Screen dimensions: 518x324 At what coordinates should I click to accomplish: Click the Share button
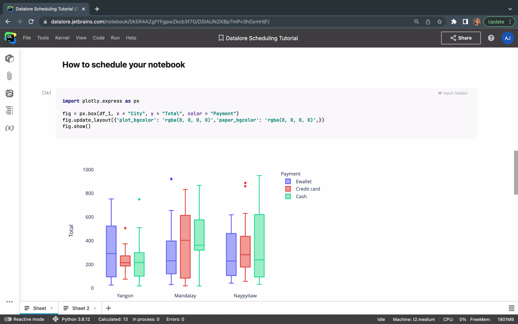(460, 38)
